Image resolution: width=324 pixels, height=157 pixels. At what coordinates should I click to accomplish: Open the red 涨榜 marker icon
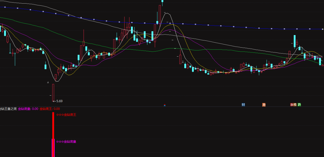(x=293, y=105)
